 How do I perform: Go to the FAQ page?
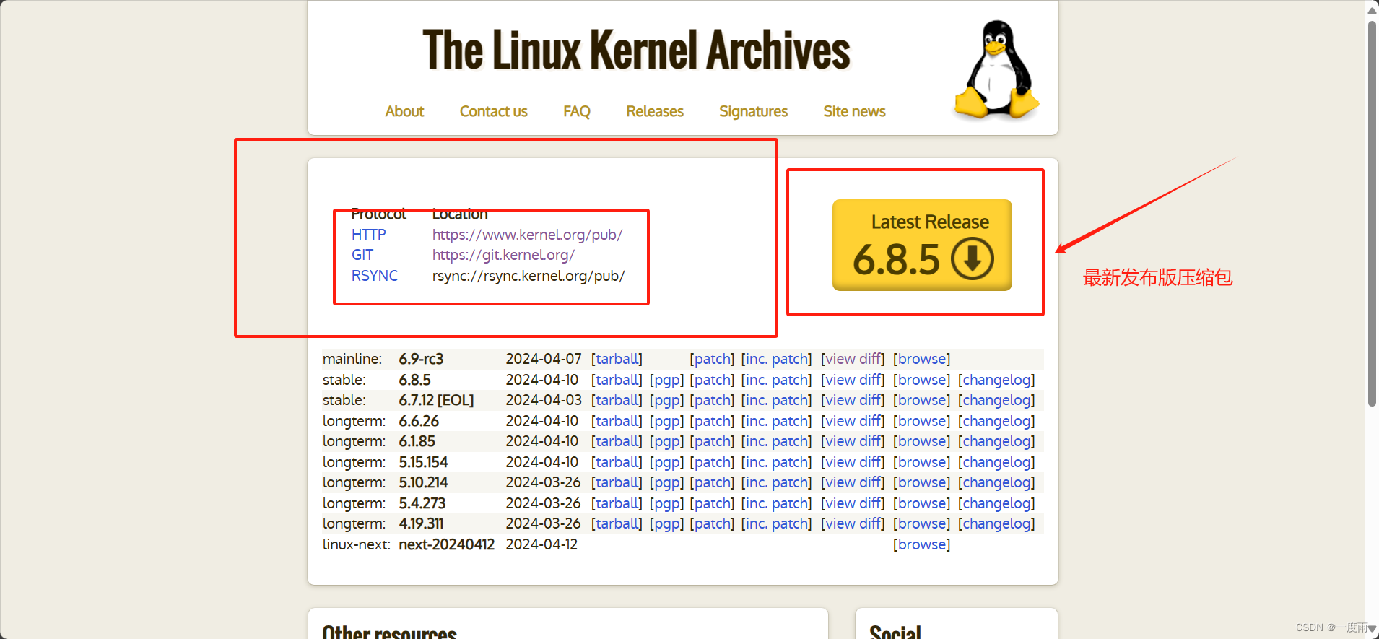pos(577,111)
